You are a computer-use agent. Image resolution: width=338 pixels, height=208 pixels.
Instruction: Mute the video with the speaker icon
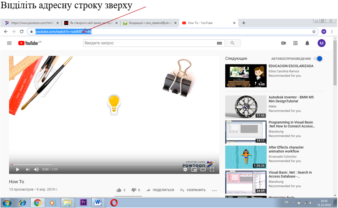tap(36, 170)
